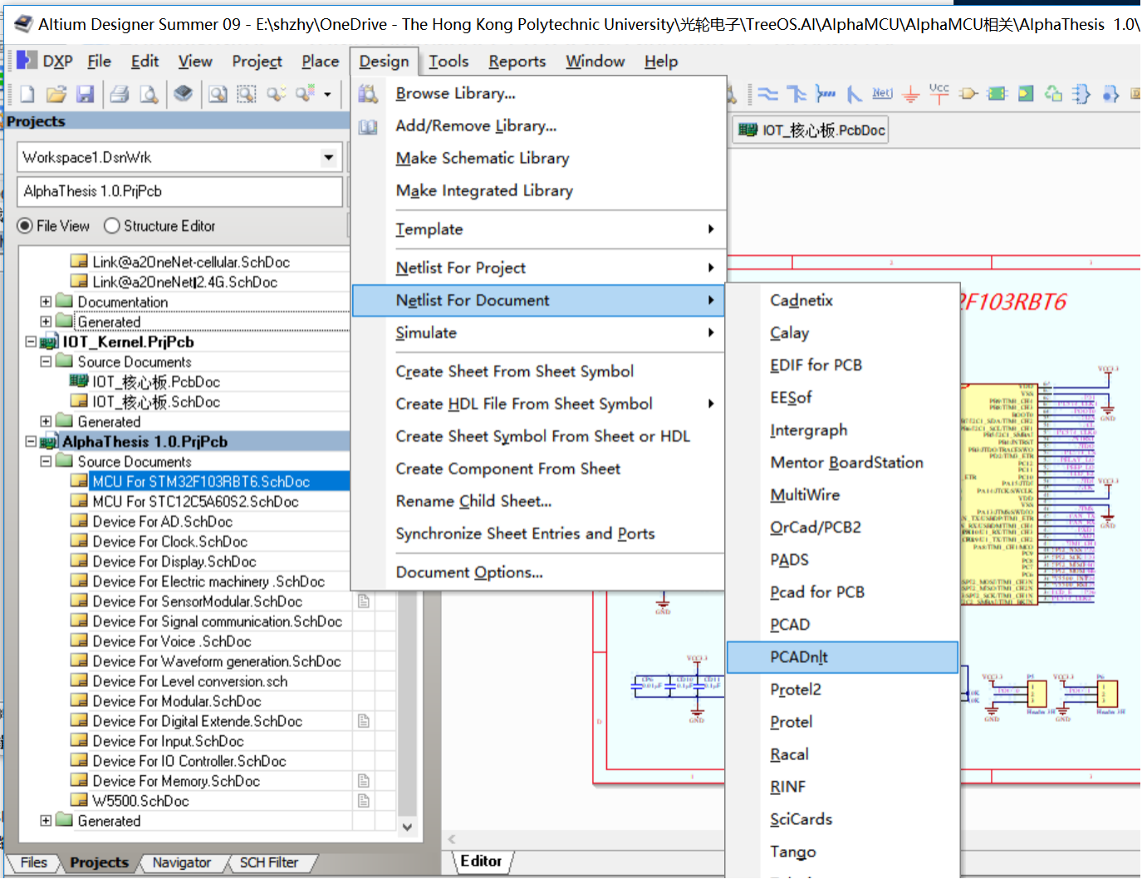1142x879 pixels.
Task: Select the GND Power Port tool
Action: point(910,94)
